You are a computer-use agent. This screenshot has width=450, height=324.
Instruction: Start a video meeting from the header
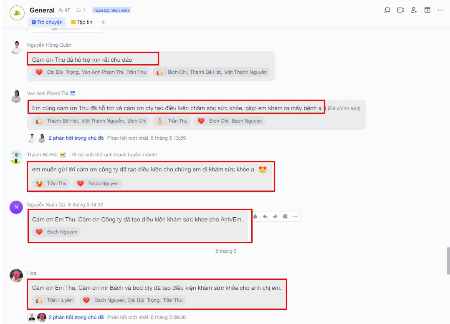click(x=401, y=10)
